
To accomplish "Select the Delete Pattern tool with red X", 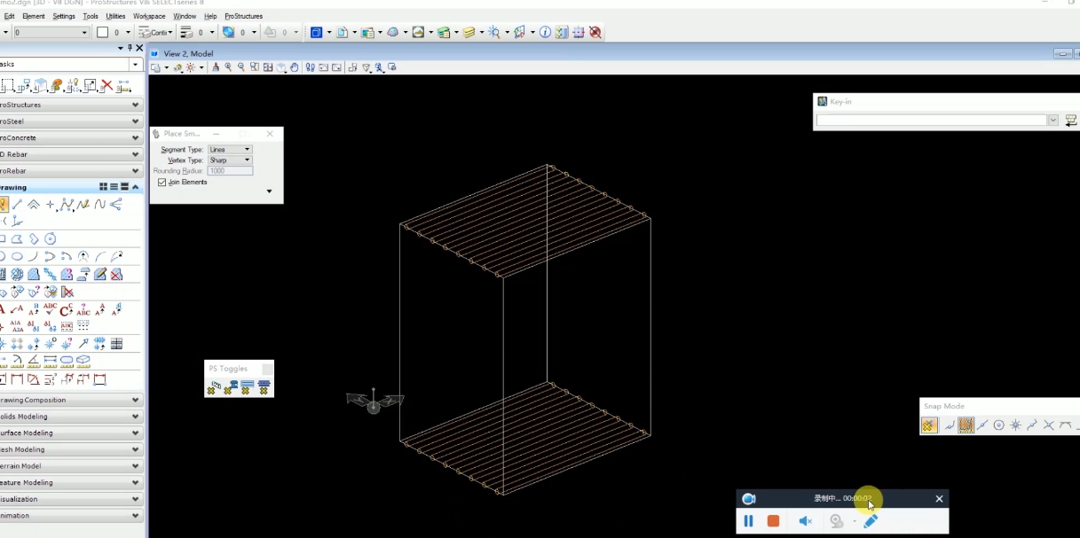I will (116, 275).
